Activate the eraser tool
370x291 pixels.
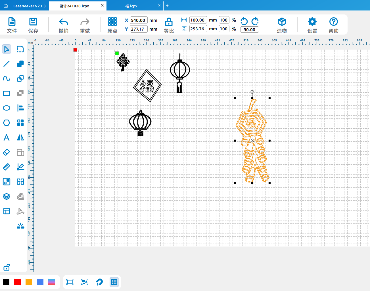coord(7,152)
